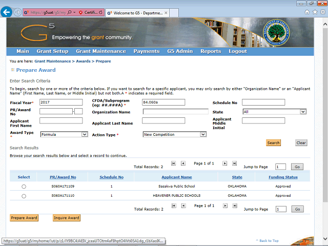Click the page vertical scrollbar up arrow
This screenshot has height=246, width=328.
[x=325, y=24]
